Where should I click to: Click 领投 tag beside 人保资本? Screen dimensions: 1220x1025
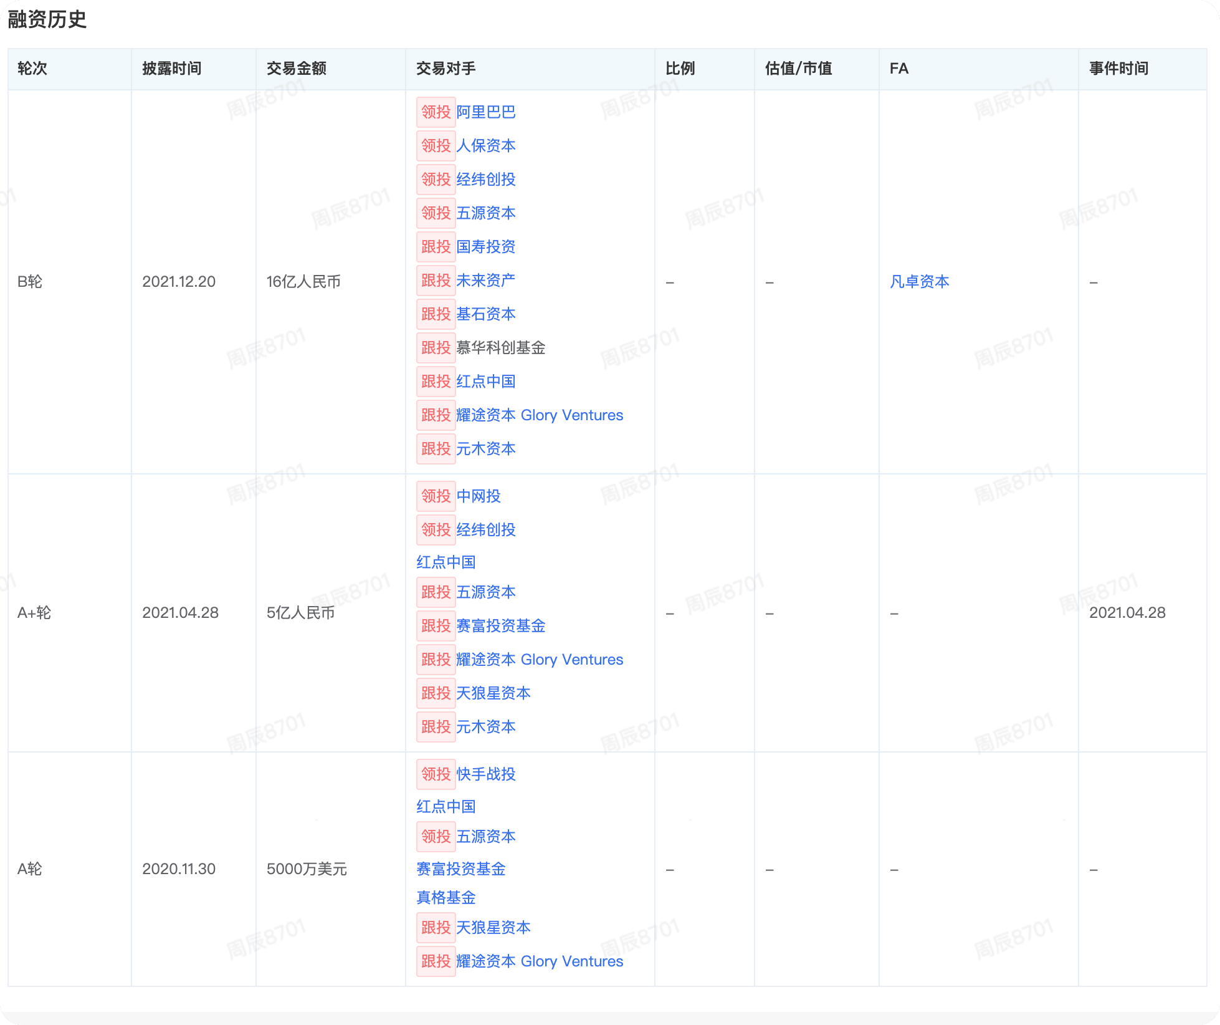436,146
